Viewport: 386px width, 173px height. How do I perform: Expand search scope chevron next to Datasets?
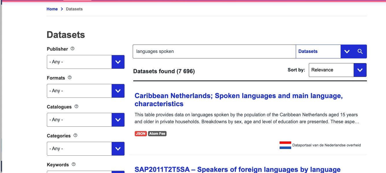pos(347,51)
